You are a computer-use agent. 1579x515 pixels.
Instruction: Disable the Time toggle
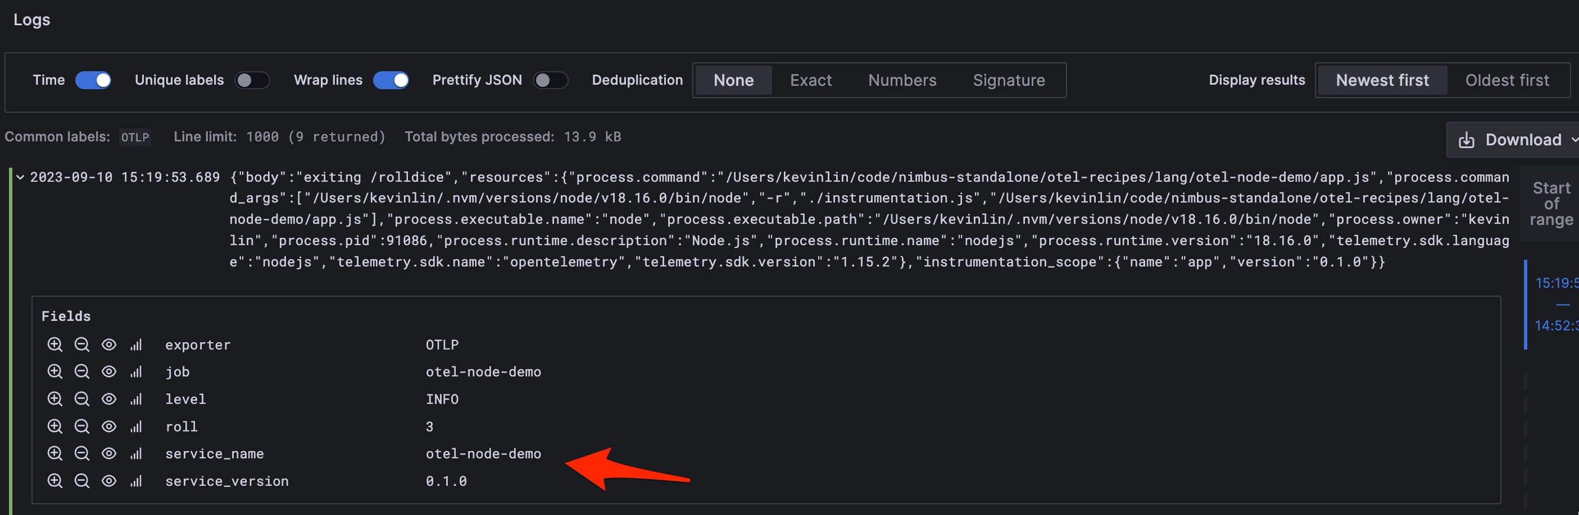93,80
